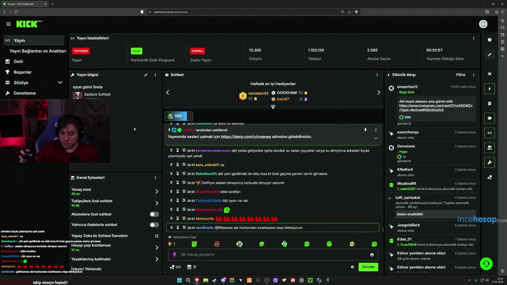Image resolution: width=507 pixels, height=285 pixels.
Task: Open chat settings gear icon
Action: [x=353, y=267]
